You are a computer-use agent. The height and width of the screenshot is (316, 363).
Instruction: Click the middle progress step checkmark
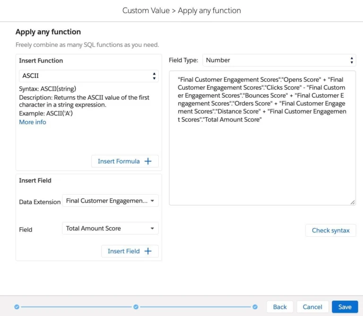click(136, 307)
